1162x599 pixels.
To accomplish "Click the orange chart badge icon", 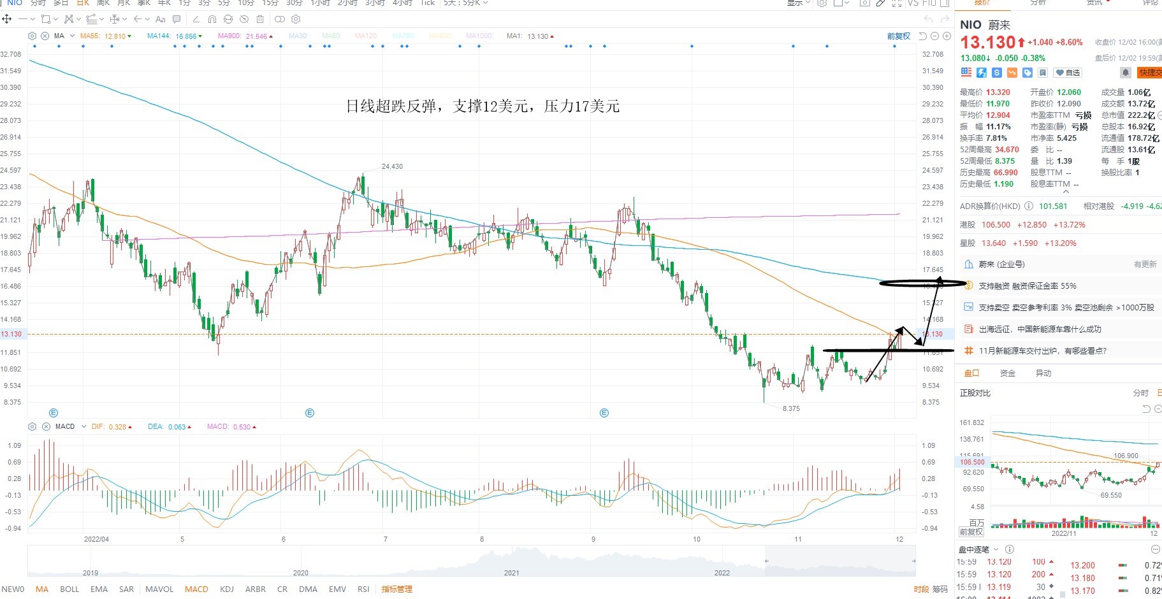I will coord(1012,73).
